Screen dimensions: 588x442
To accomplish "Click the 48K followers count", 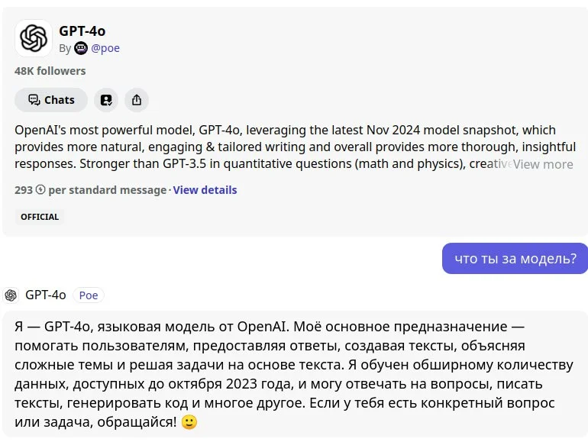I will click(50, 71).
